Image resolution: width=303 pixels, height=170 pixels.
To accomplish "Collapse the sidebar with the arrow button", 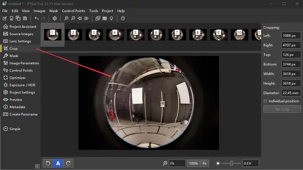I will pyautogui.click(x=37, y=166).
